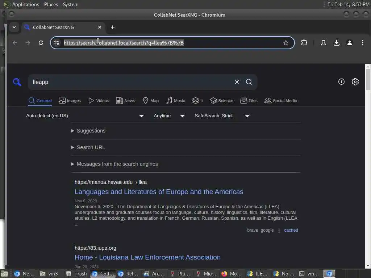The width and height of the screenshot is (371, 278).
Task: Switch to the Arc... taskbar window
Action: [154, 274]
